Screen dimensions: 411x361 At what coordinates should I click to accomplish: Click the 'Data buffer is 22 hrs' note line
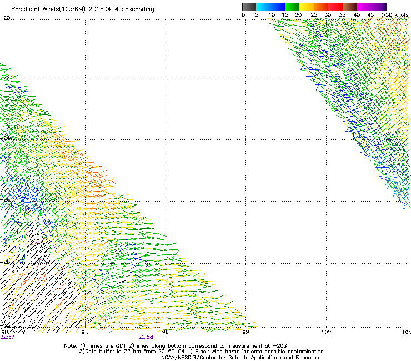(201, 352)
